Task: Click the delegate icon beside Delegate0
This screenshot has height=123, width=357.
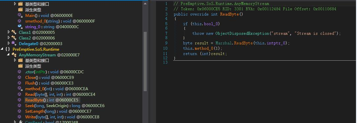Action: tap(14, 43)
